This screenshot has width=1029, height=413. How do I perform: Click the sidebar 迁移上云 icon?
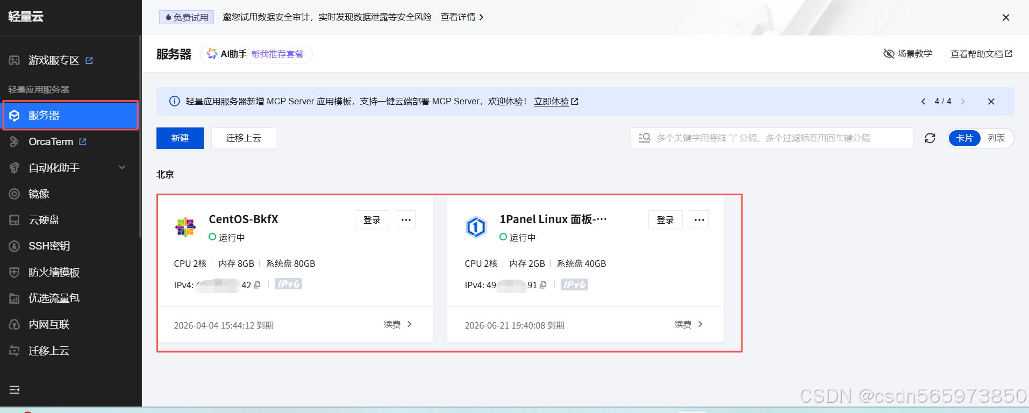coord(15,351)
